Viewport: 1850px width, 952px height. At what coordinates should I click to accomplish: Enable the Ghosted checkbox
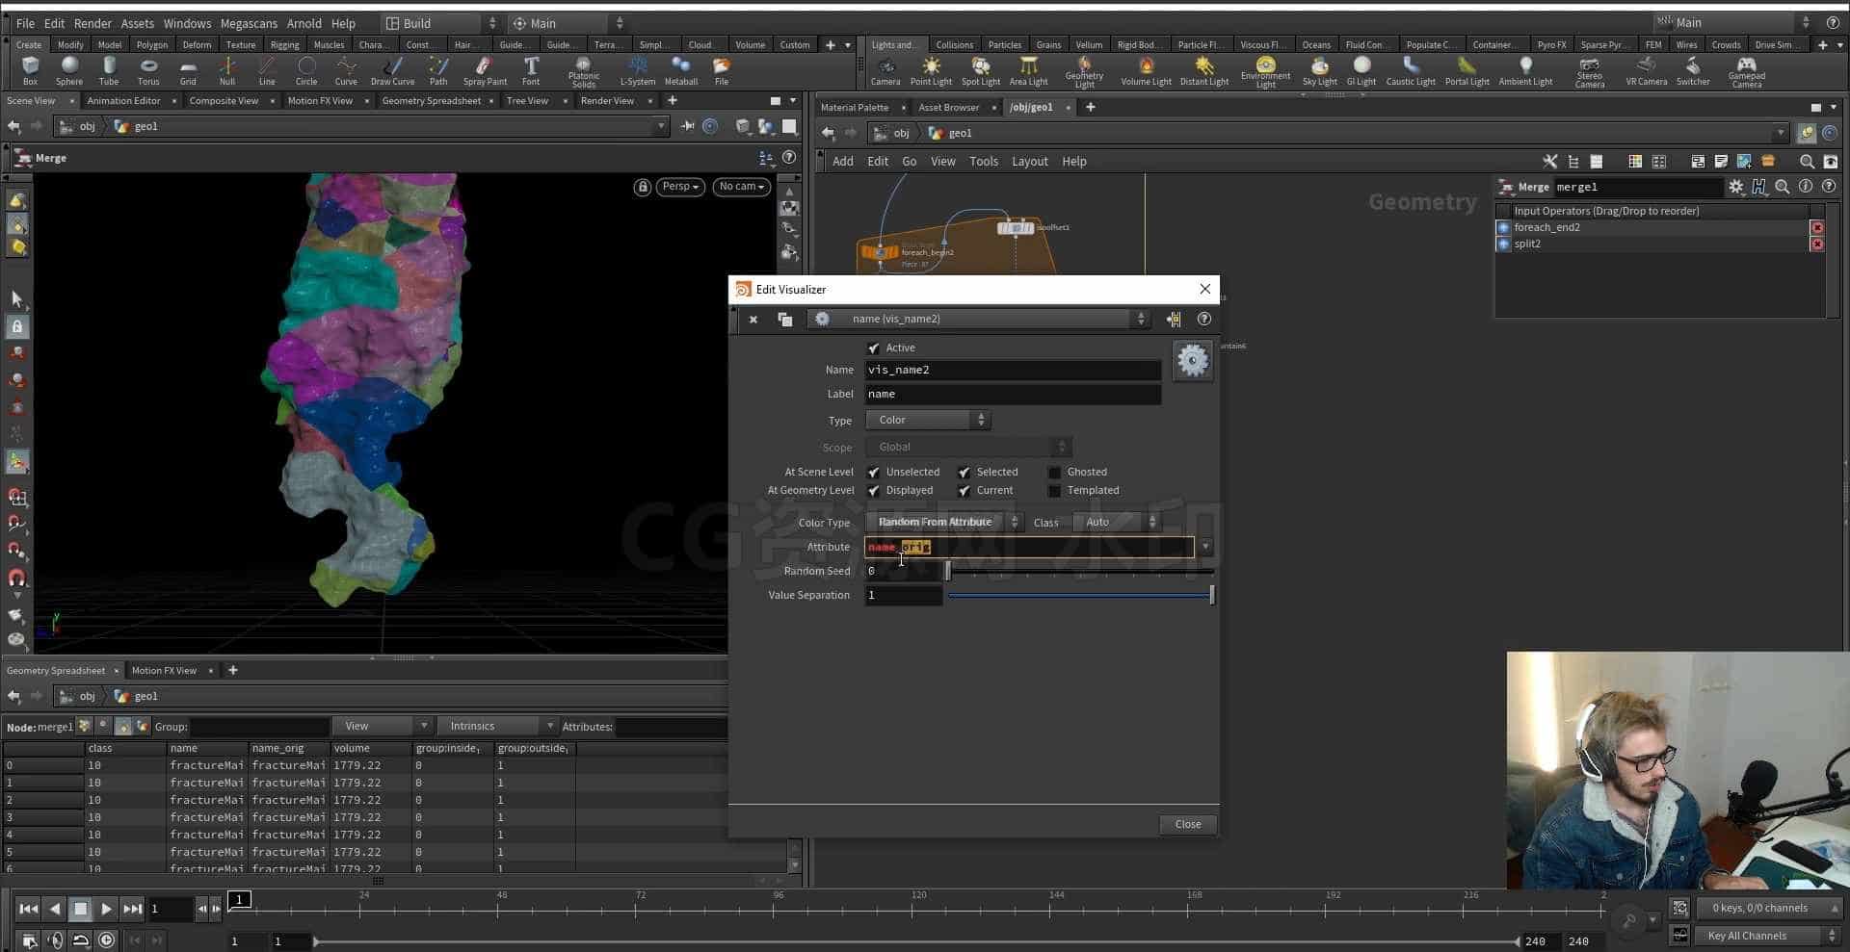tap(1055, 473)
